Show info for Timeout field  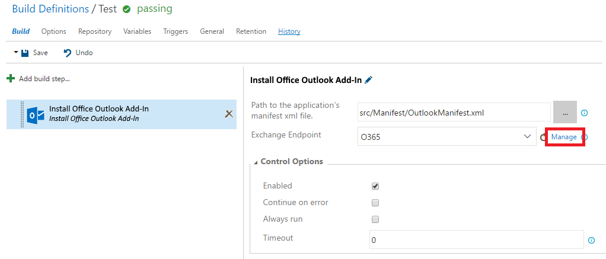[591, 240]
